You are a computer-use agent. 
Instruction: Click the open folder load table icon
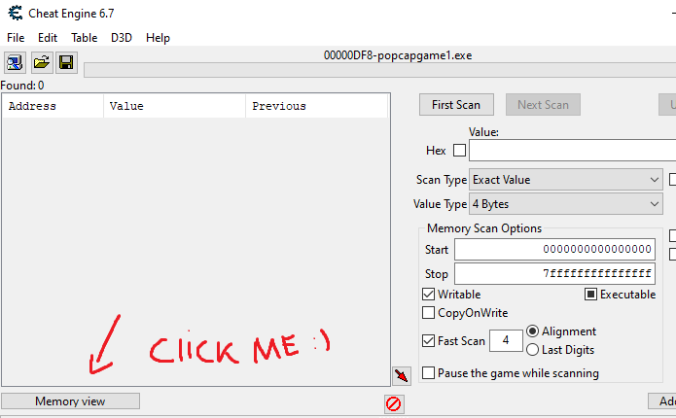[x=42, y=63]
